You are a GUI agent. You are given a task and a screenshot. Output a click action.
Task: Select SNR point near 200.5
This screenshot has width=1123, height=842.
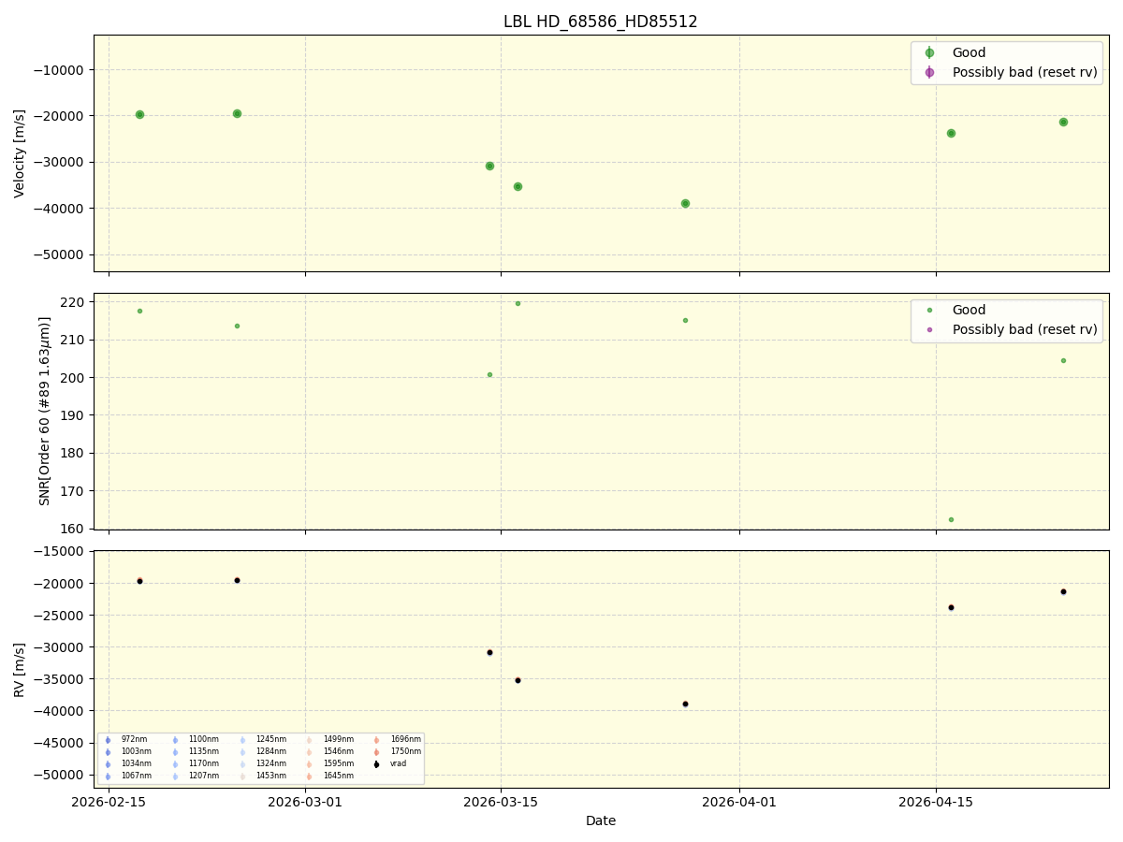pos(489,374)
